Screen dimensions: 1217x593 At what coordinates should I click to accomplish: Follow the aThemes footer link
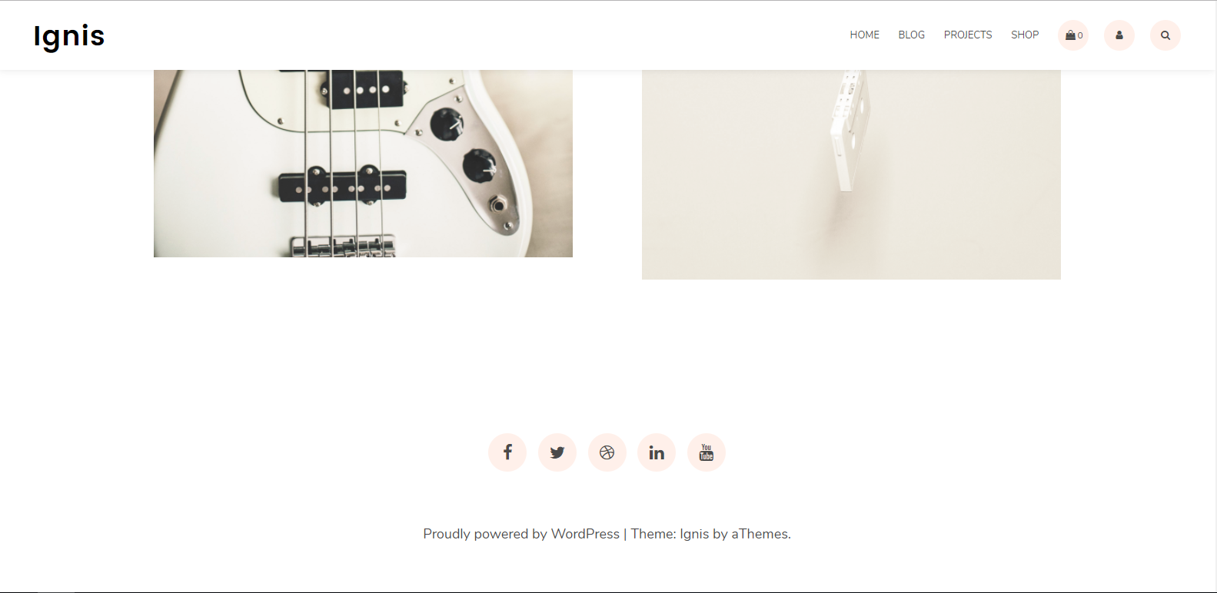point(760,534)
